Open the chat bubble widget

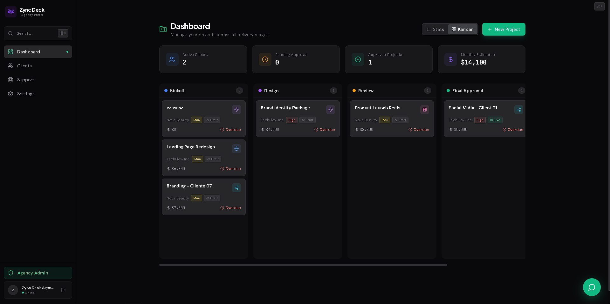592,287
